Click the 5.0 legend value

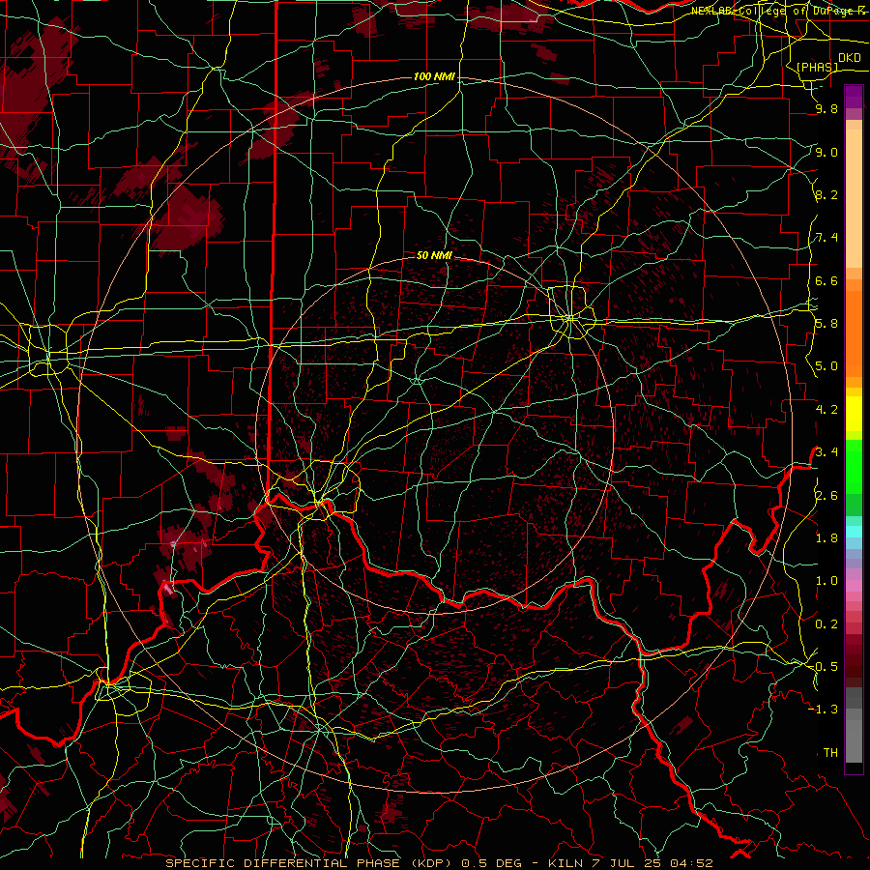pyautogui.click(x=826, y=366)
